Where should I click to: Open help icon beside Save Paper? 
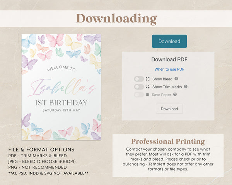175,94
